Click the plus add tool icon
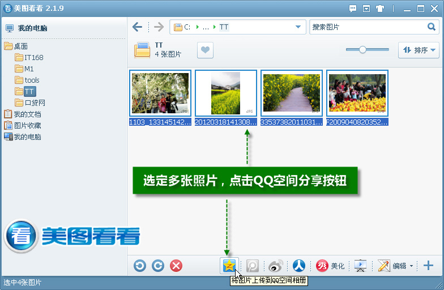 tap(428, 266)
